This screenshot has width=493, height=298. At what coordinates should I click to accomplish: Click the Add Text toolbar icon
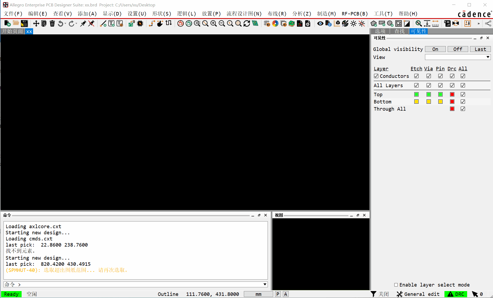point(112,24)
